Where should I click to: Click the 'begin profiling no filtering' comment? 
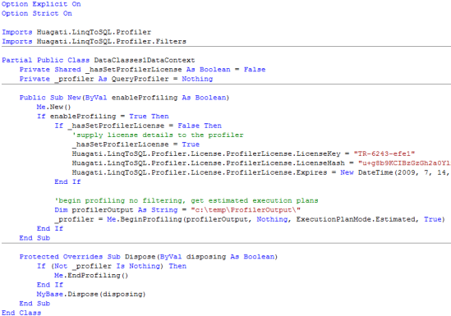coord(186,200)
